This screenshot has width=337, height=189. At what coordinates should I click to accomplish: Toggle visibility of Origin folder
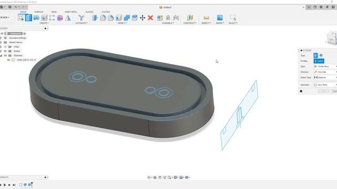click(x=5, y=47)
